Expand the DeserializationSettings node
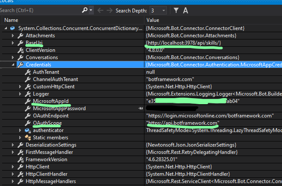Viewport: 282px width, 186px height. coord(13,145)
